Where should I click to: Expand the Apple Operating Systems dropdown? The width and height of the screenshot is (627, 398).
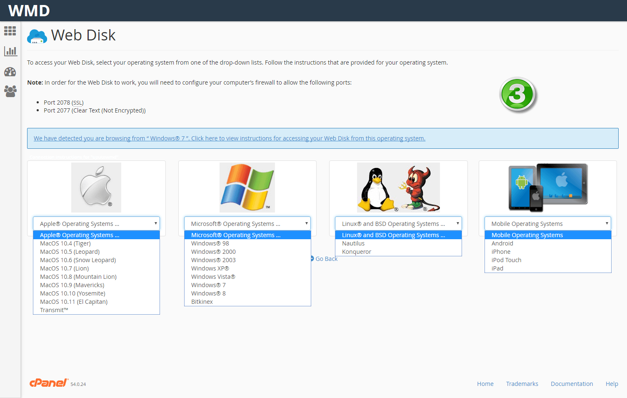pos(96,223)
